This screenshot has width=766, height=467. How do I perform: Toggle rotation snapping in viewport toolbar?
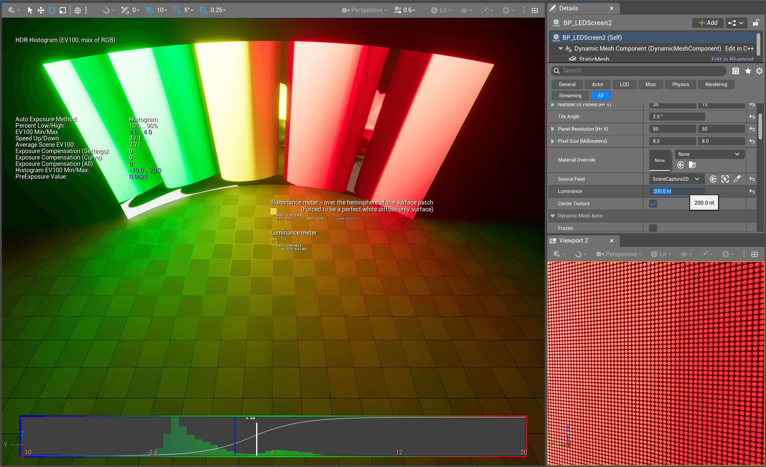177,10
